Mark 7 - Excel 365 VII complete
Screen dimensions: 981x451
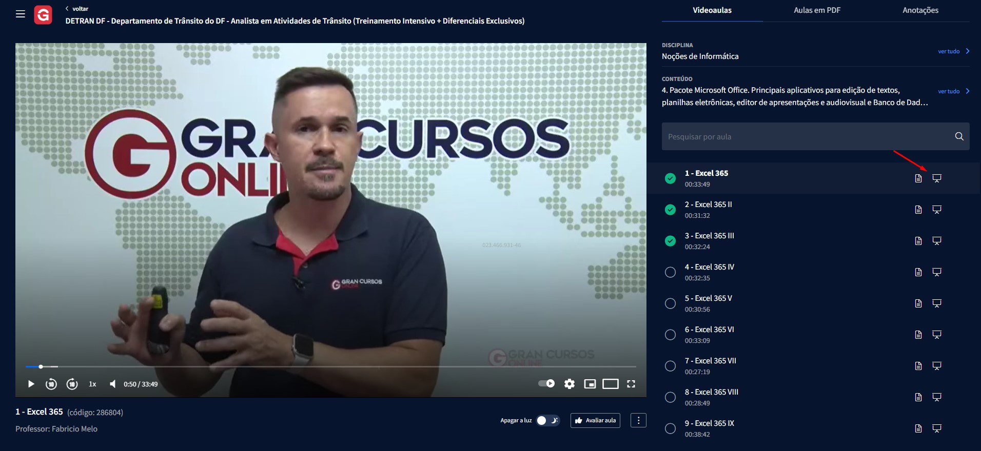[670, 366]
